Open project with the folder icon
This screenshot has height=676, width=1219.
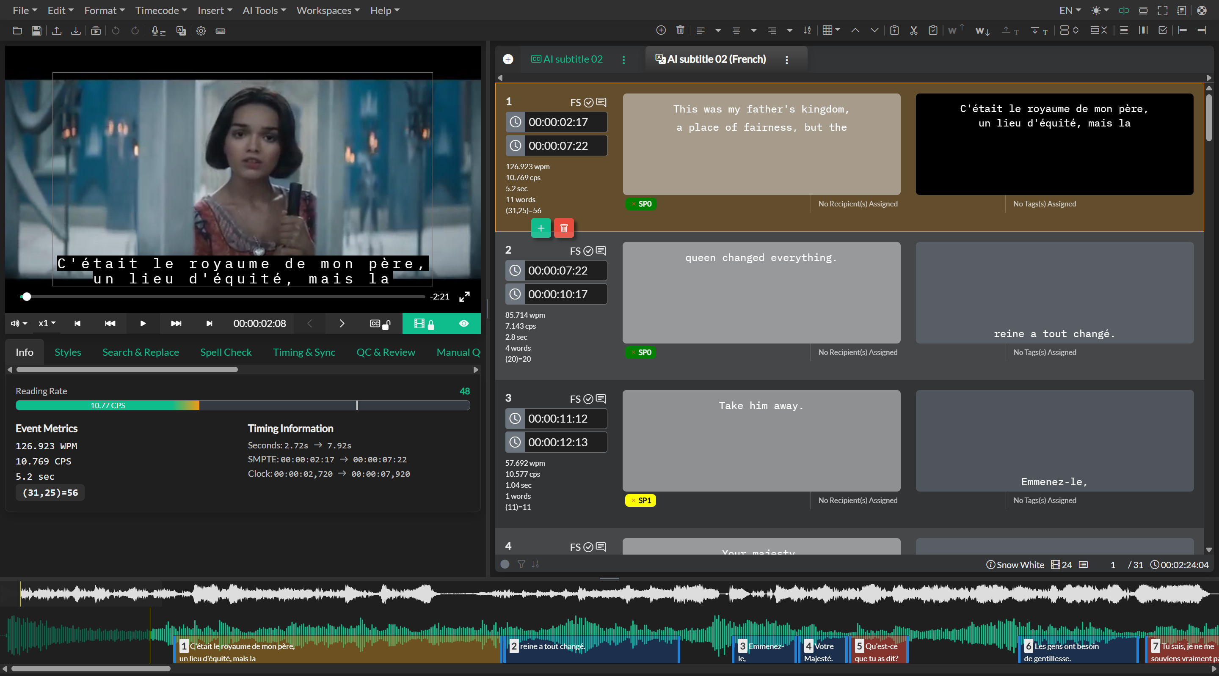point(17,31)
